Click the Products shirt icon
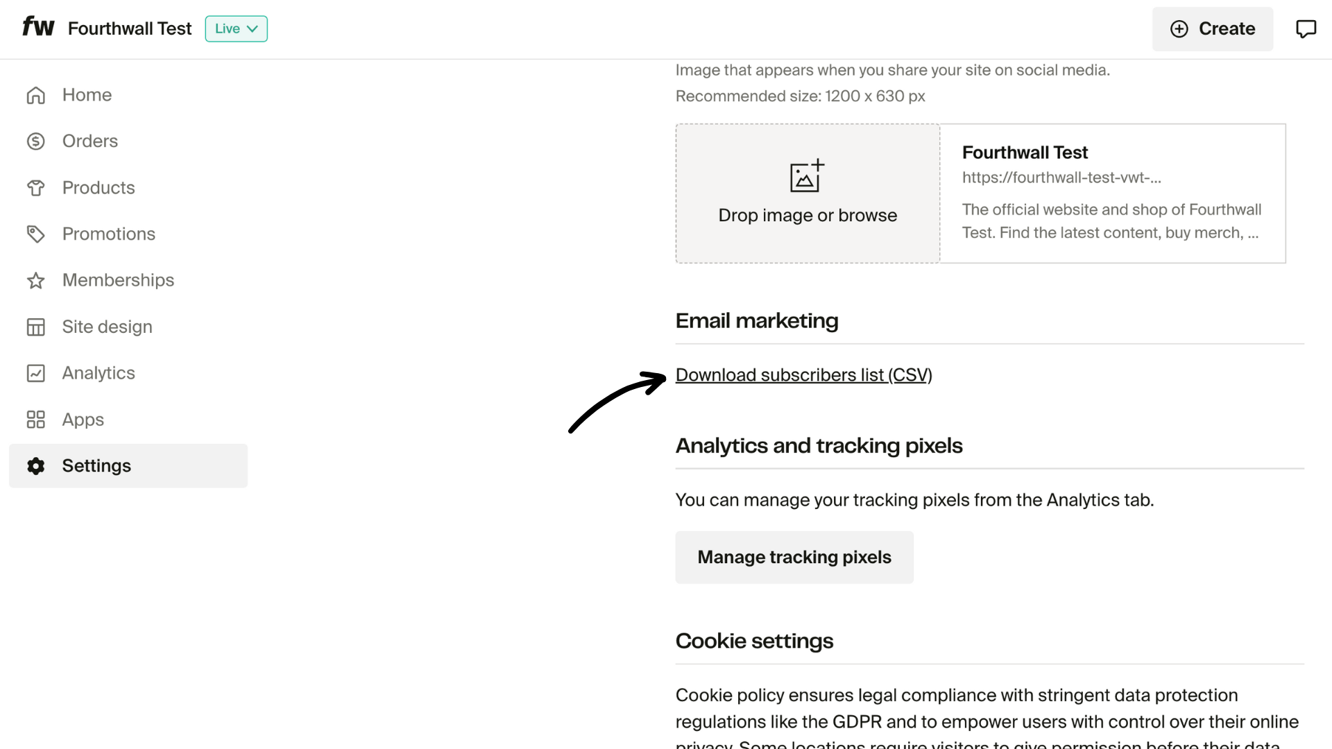This screenshot has height=749, width=1332. click(x=36, y=187)
